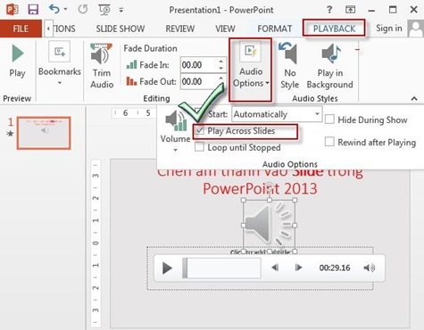Open Ribbon Display Options button
Viewport: 424px width, 330px height.
(x=350, y=10)
